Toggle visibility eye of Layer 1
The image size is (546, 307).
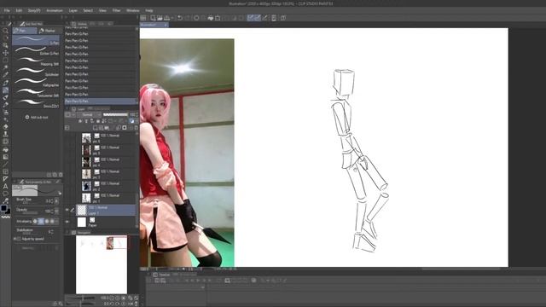[x=67, y=210]
